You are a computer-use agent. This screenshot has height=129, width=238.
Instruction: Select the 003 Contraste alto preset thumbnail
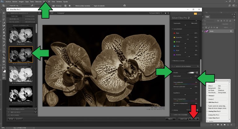click(21, 94)
